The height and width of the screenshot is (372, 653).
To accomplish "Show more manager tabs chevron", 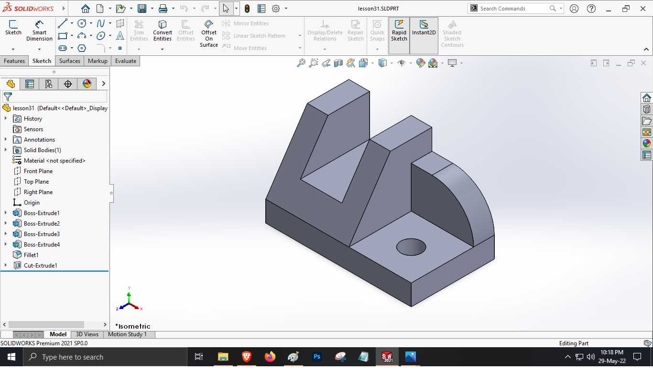I will [103, 84].
